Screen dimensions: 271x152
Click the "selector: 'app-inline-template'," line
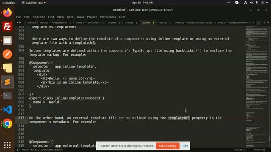coord(65,67)
